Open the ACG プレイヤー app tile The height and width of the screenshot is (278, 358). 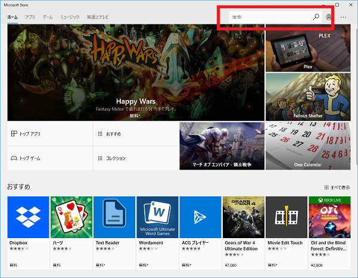(x=200, y=217)
